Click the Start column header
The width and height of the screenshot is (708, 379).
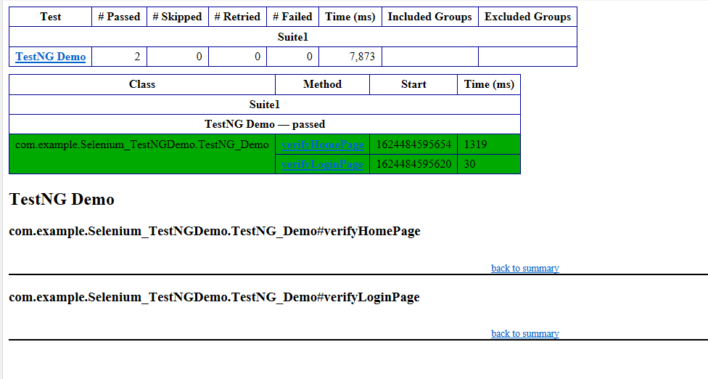tap(413, 84)
